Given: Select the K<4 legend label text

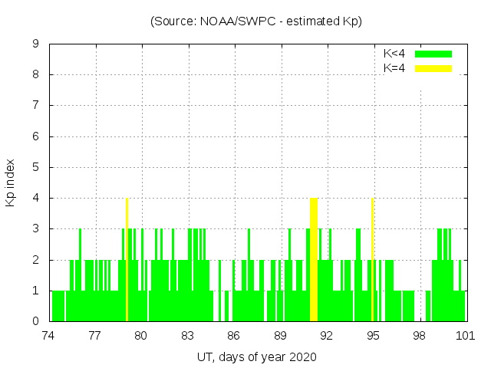Looking at the screenshot, I should 394,54.
